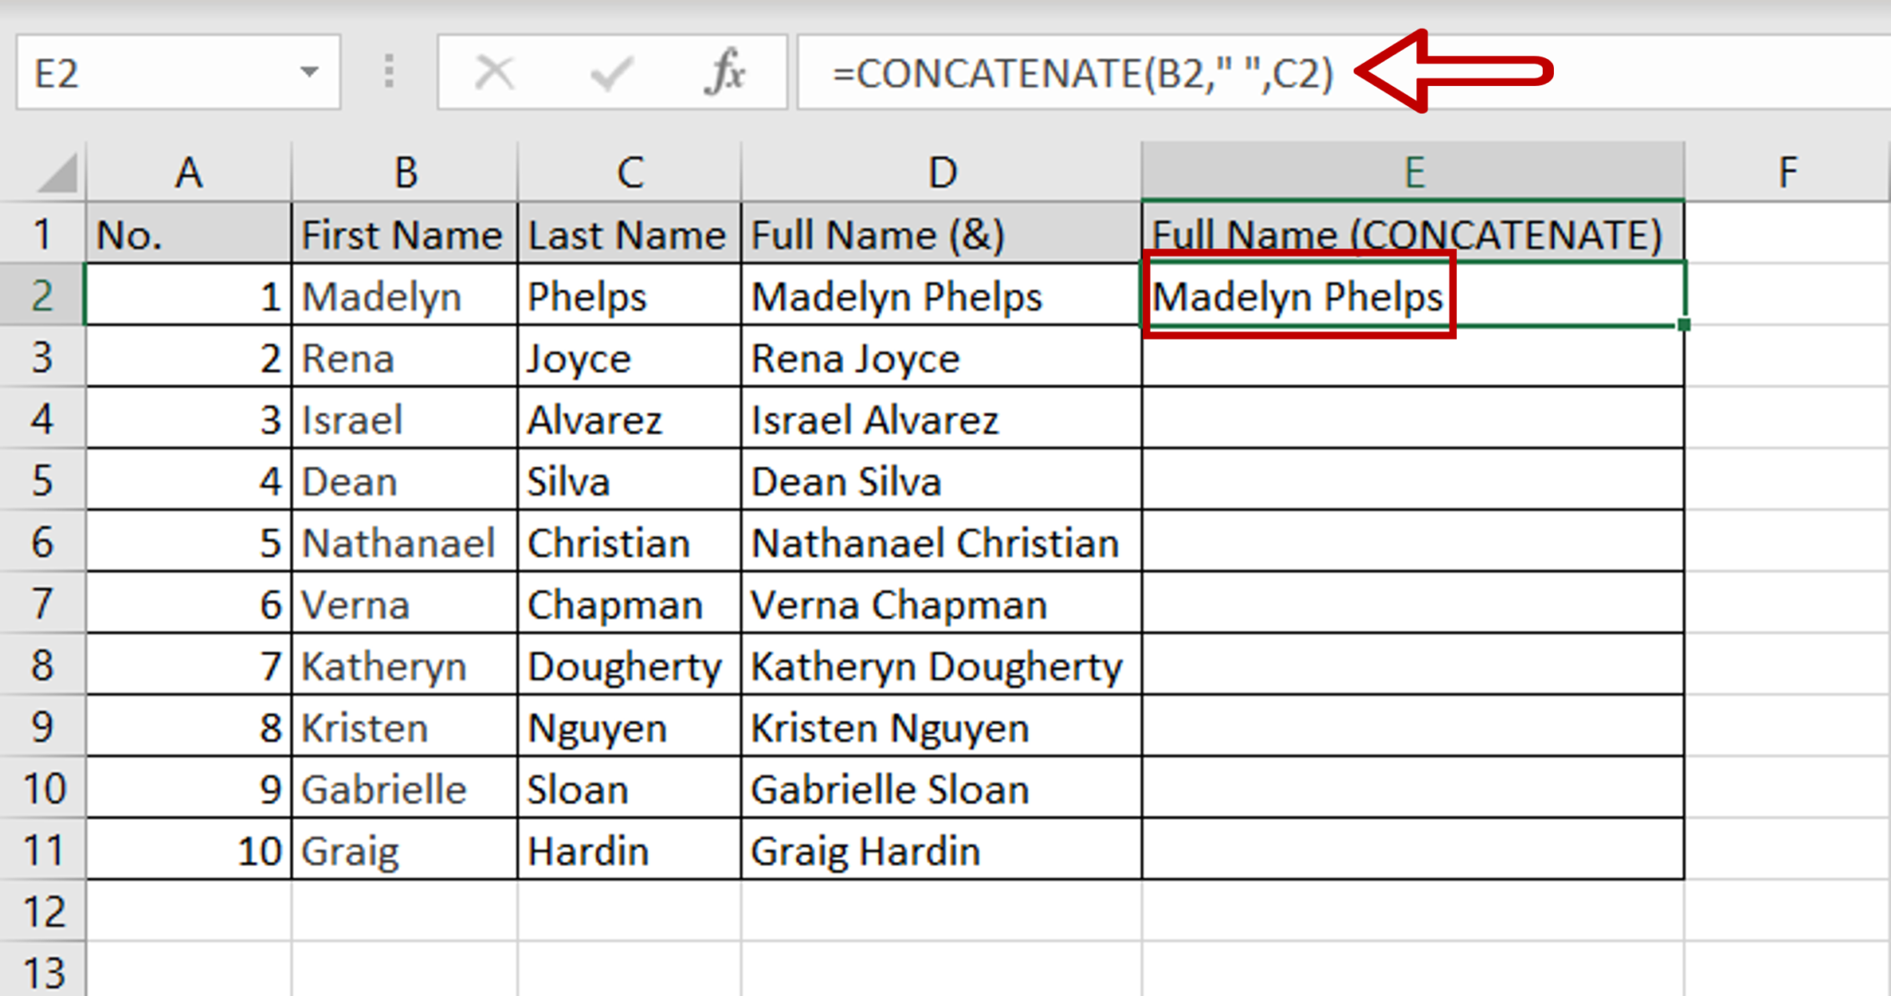Click the Insert Function fx icon
This screenshot has height=996, width=1891.
(726, 72)
